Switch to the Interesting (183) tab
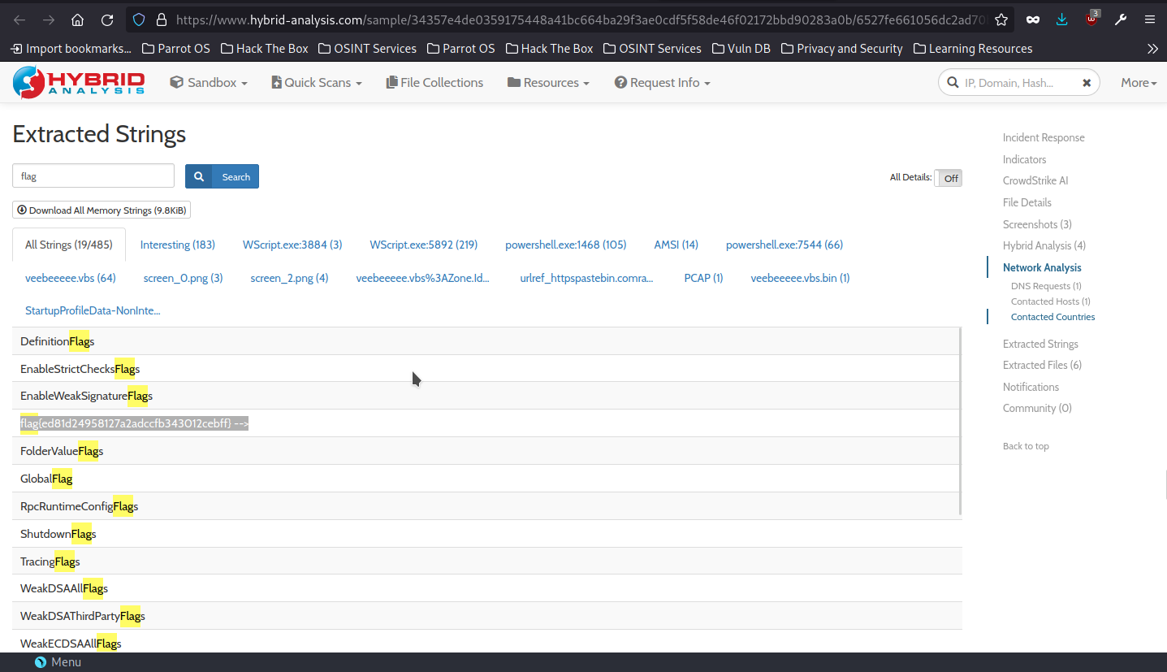Viewport: 1167px width, 672px height. [x=178, y=245]
